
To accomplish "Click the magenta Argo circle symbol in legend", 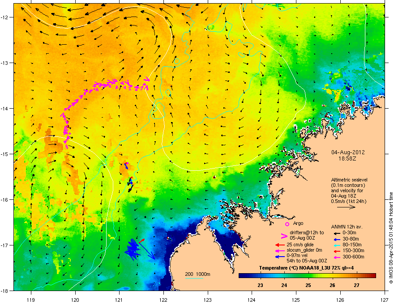I will pyautogui.click(x=287, y=224).
